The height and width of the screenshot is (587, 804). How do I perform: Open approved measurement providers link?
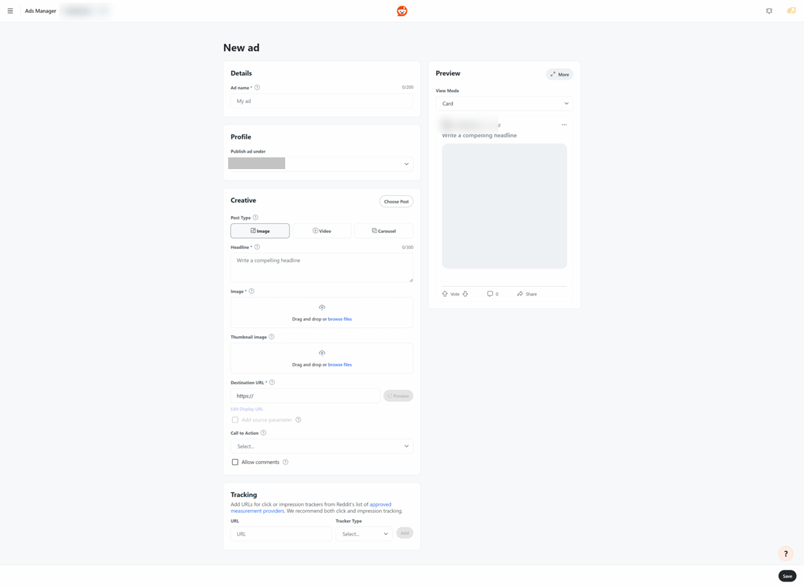(311, 507)
